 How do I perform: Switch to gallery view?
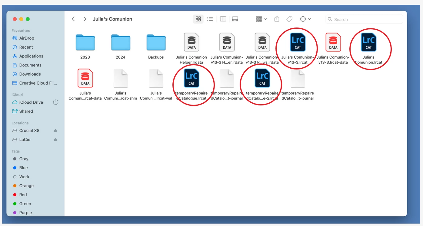coord(235,19)
